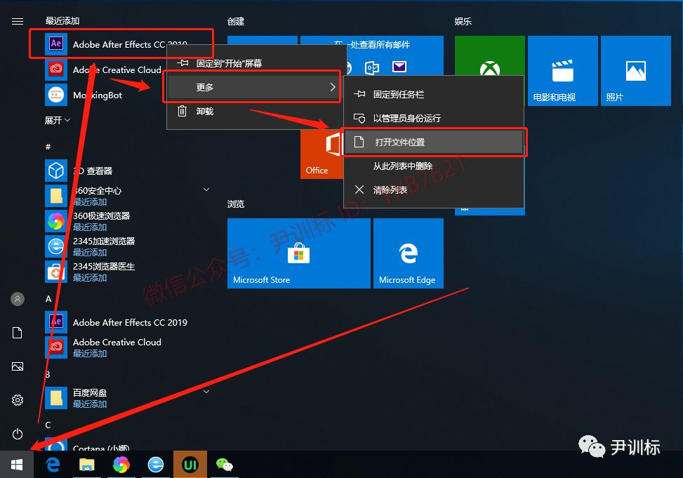Click the Adobe After Effects icon under recently added

click(56, 44)
